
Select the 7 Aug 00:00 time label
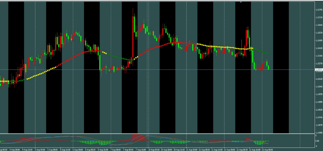point(116,150)
